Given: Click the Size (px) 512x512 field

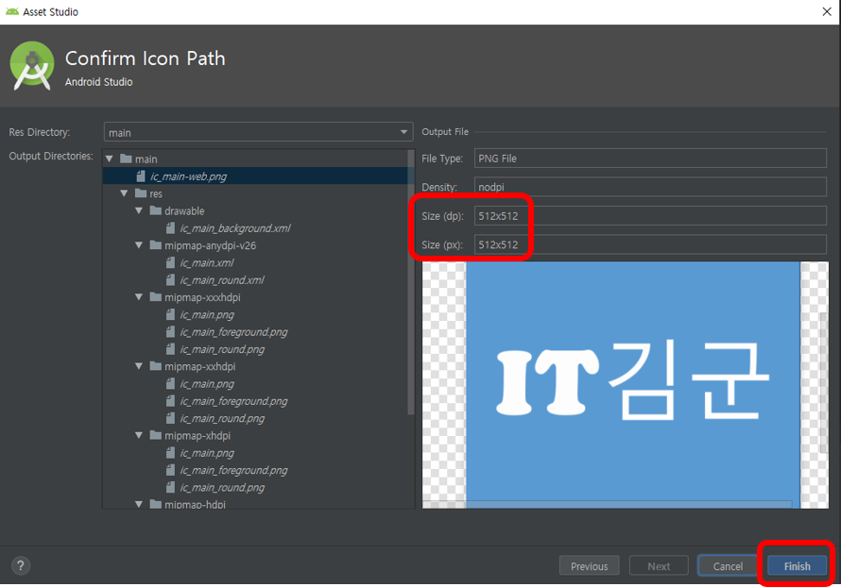Looking at the screenshot, I should tap(650, 244).
